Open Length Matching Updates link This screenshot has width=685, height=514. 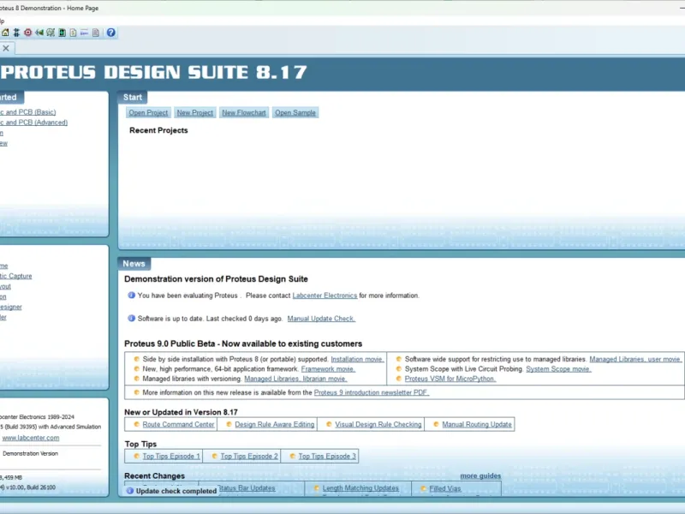tap(360, 488)
